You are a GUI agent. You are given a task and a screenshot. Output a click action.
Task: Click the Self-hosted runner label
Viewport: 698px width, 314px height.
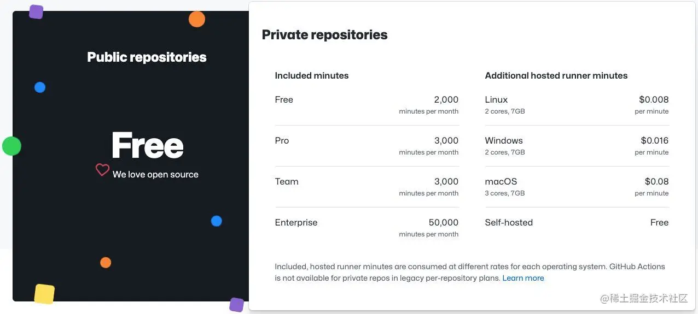[x=509, y=222]
